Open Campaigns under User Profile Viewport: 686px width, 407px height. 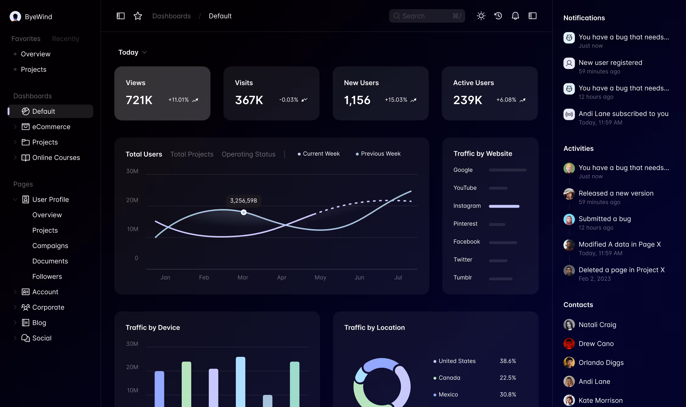[x=50, y=245]
